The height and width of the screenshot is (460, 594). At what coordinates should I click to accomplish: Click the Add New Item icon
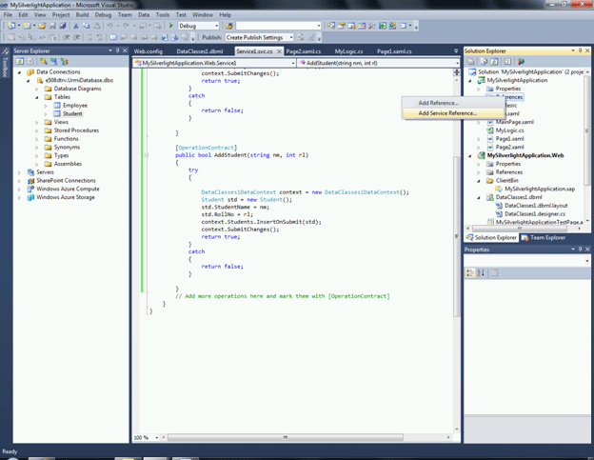tap(27, 26)
